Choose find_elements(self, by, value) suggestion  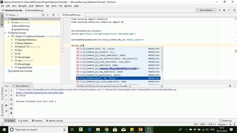click(x=118, y=78)
